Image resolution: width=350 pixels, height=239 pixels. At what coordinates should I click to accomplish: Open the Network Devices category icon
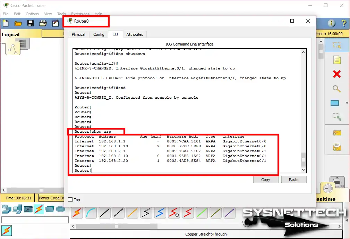tap(7, 209)
